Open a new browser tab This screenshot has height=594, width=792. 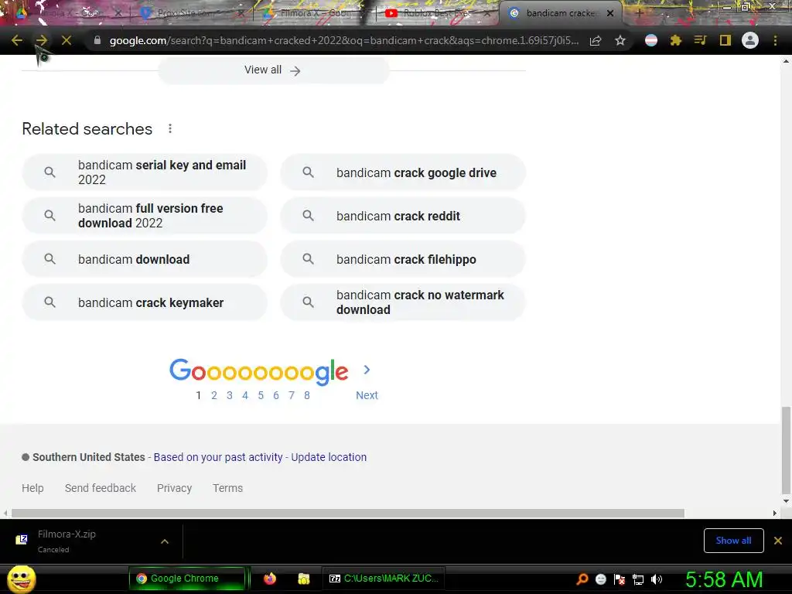click(640, 13)
